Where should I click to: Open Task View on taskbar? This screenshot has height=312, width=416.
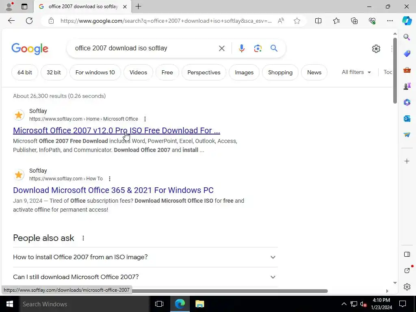159,304
